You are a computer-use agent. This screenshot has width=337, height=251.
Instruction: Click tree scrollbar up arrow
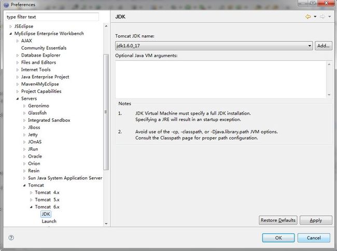pyautogui.click(x=106, y=26)
